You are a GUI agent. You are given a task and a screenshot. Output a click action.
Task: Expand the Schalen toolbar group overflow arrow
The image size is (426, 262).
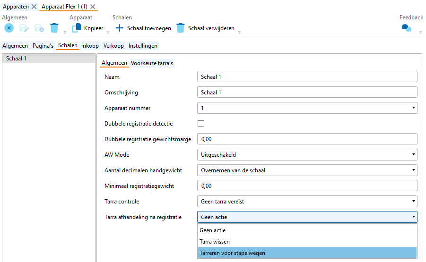[x=239, y=33]
